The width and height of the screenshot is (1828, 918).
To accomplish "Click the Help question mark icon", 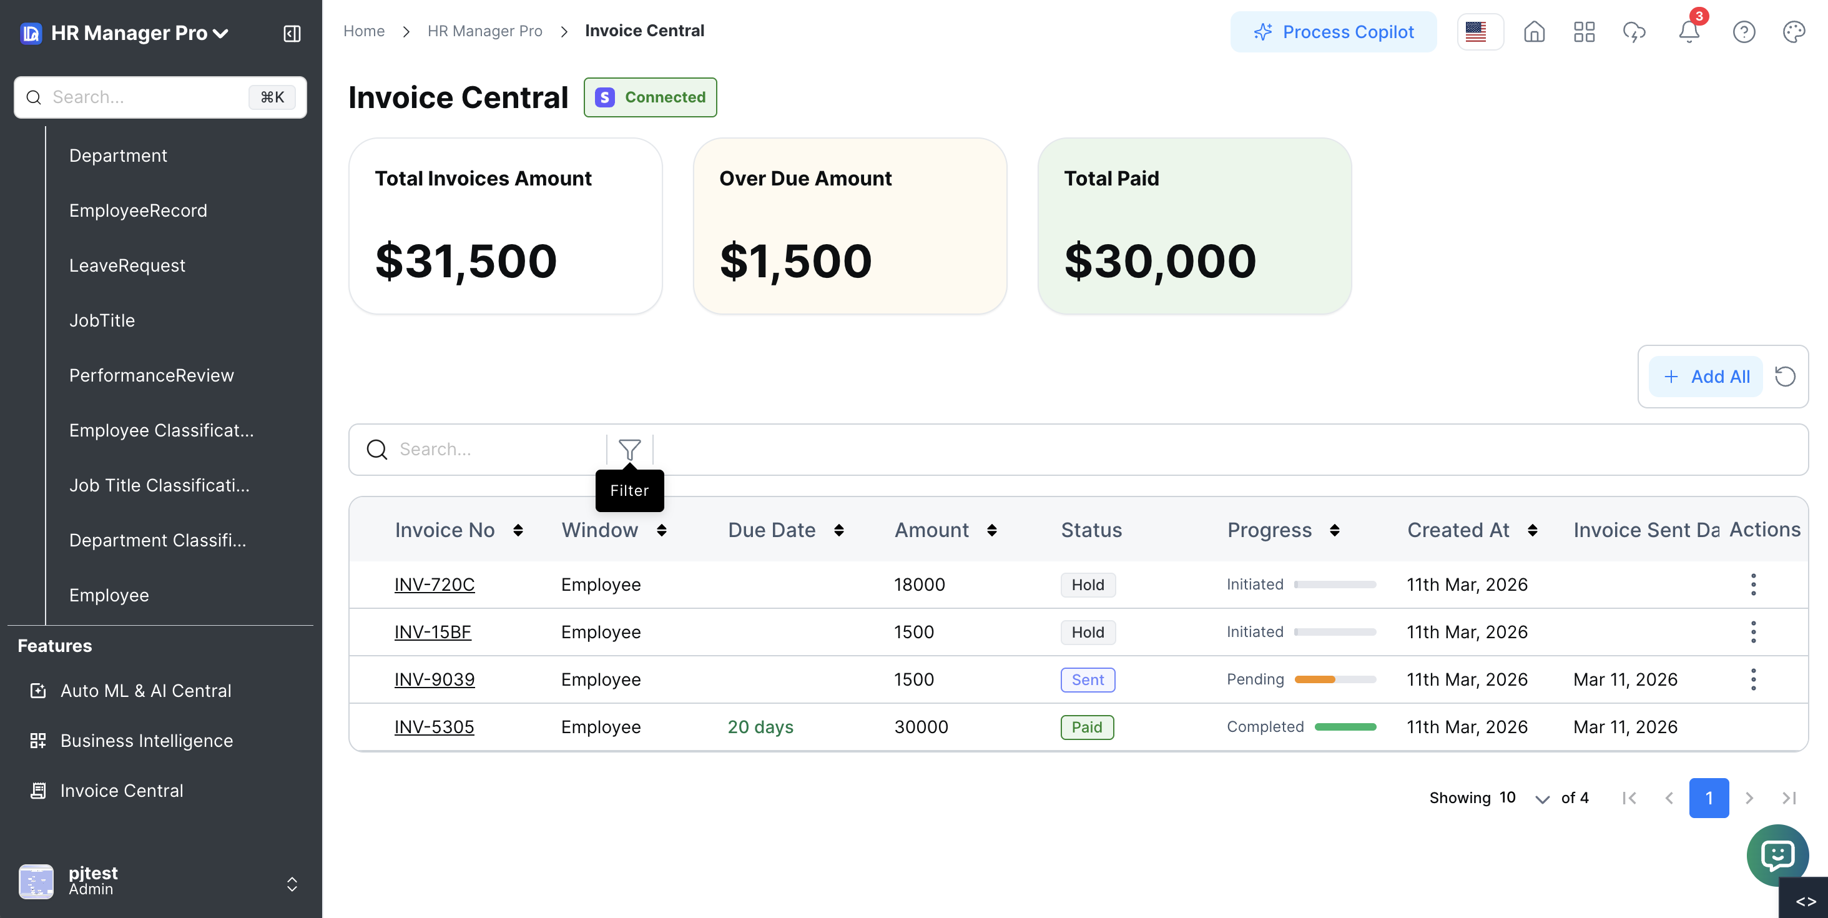I will pos(1744,32).
